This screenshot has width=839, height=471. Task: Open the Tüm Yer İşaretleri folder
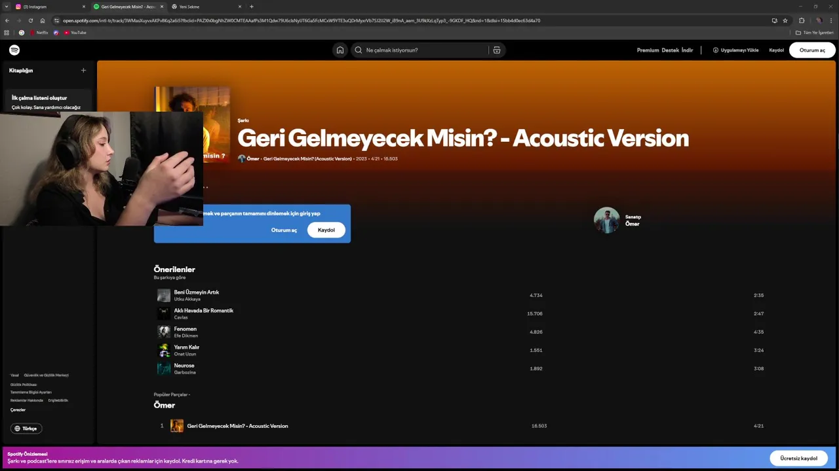pos(814,33)
